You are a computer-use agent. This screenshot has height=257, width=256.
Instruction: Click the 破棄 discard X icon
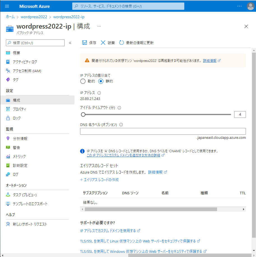pyautogui.click(x=103, y=43)
